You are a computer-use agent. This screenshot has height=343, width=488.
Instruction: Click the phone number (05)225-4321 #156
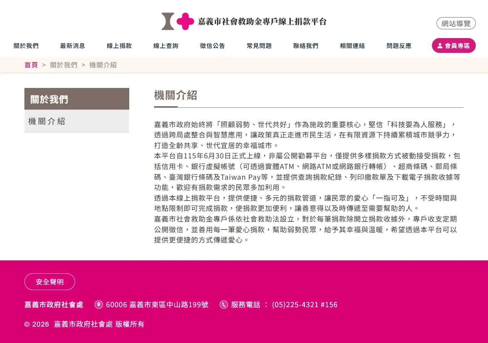(x=305, y=305)
